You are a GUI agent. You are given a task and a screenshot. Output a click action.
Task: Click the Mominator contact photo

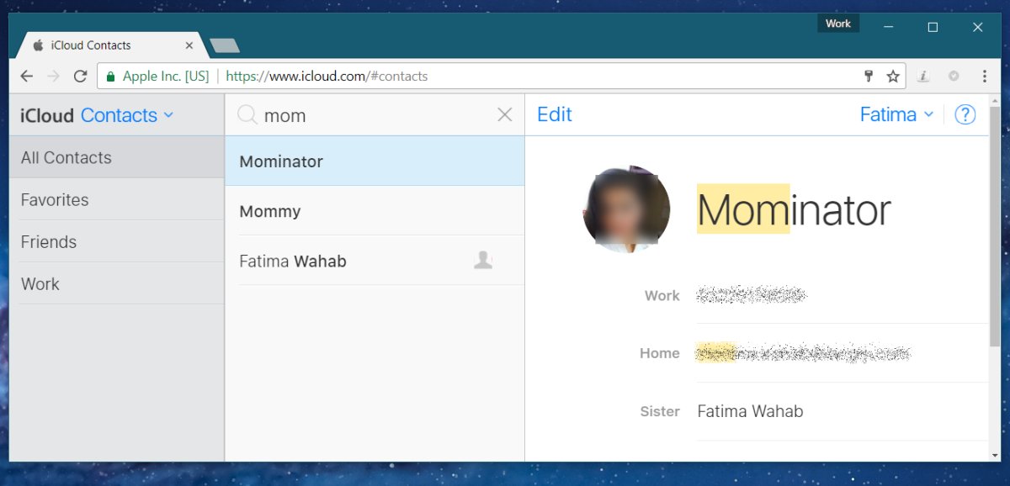[x=626, y=209]
